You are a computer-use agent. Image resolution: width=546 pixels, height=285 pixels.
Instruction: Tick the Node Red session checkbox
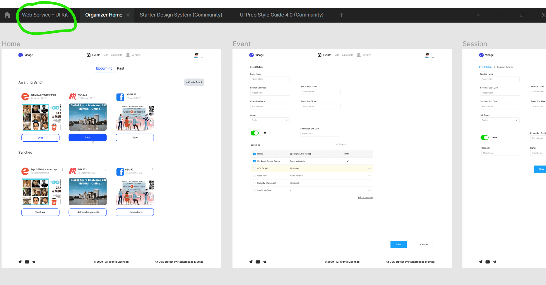254,176
